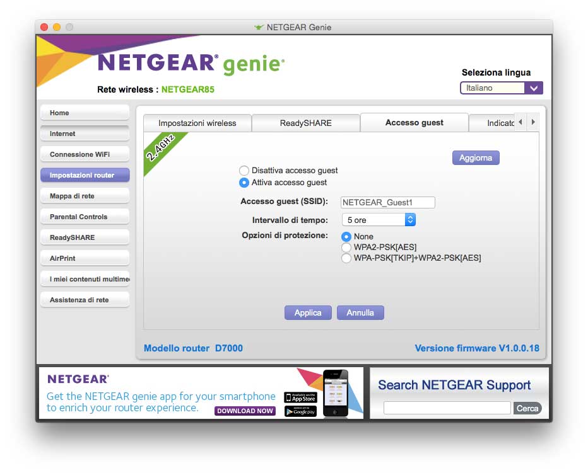Click the App Store badge
Screen dimensions: 588x473
click(x=300, y=397)
